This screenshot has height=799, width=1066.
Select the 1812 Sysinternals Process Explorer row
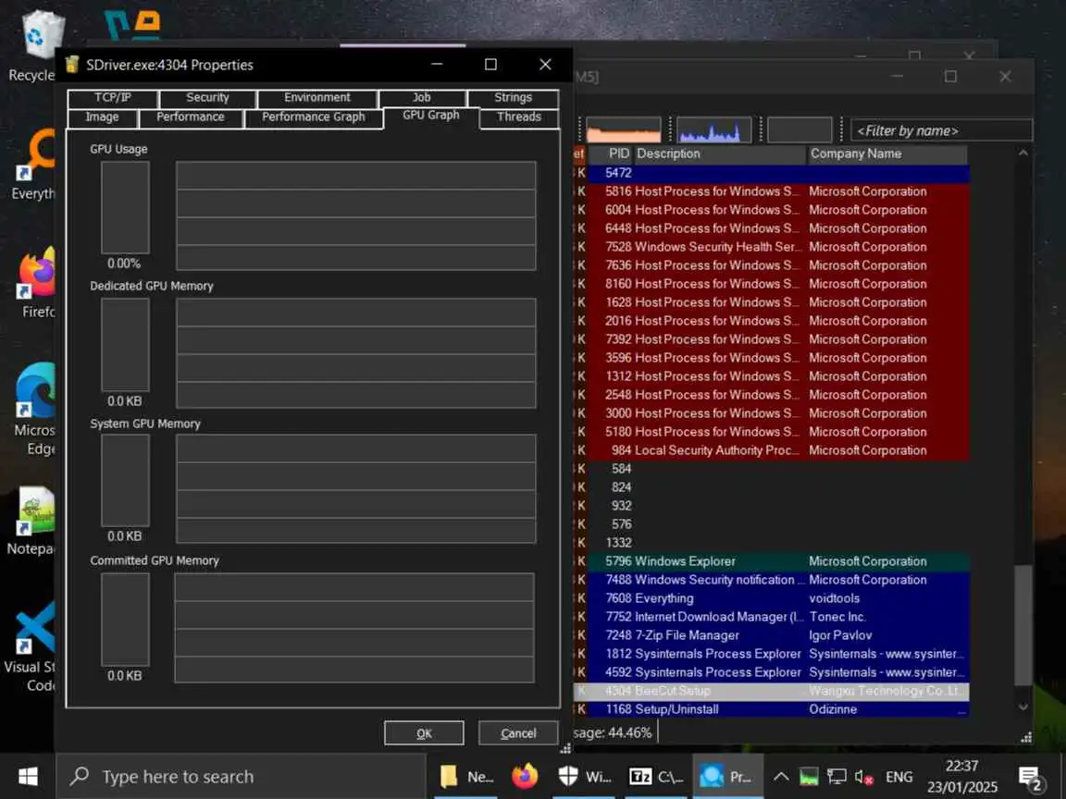(772, 654)
